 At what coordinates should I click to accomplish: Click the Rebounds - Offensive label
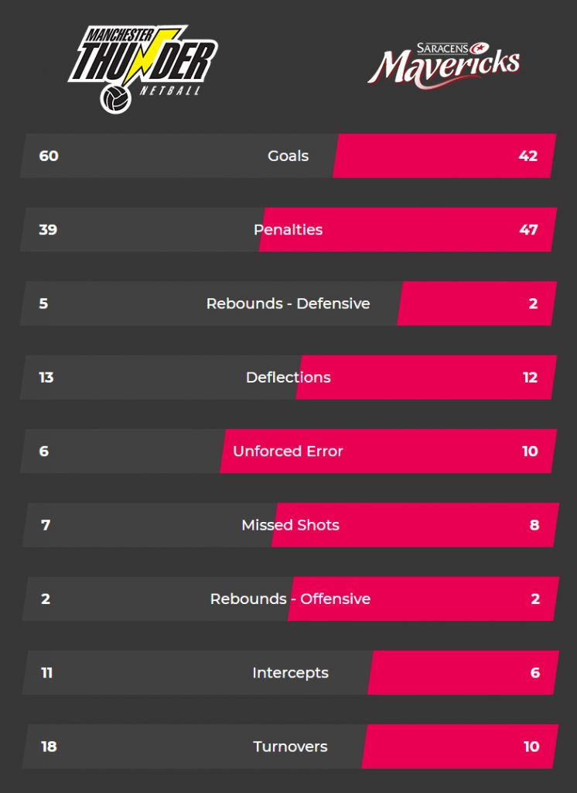pyautogui.click(x=291, y=599)
